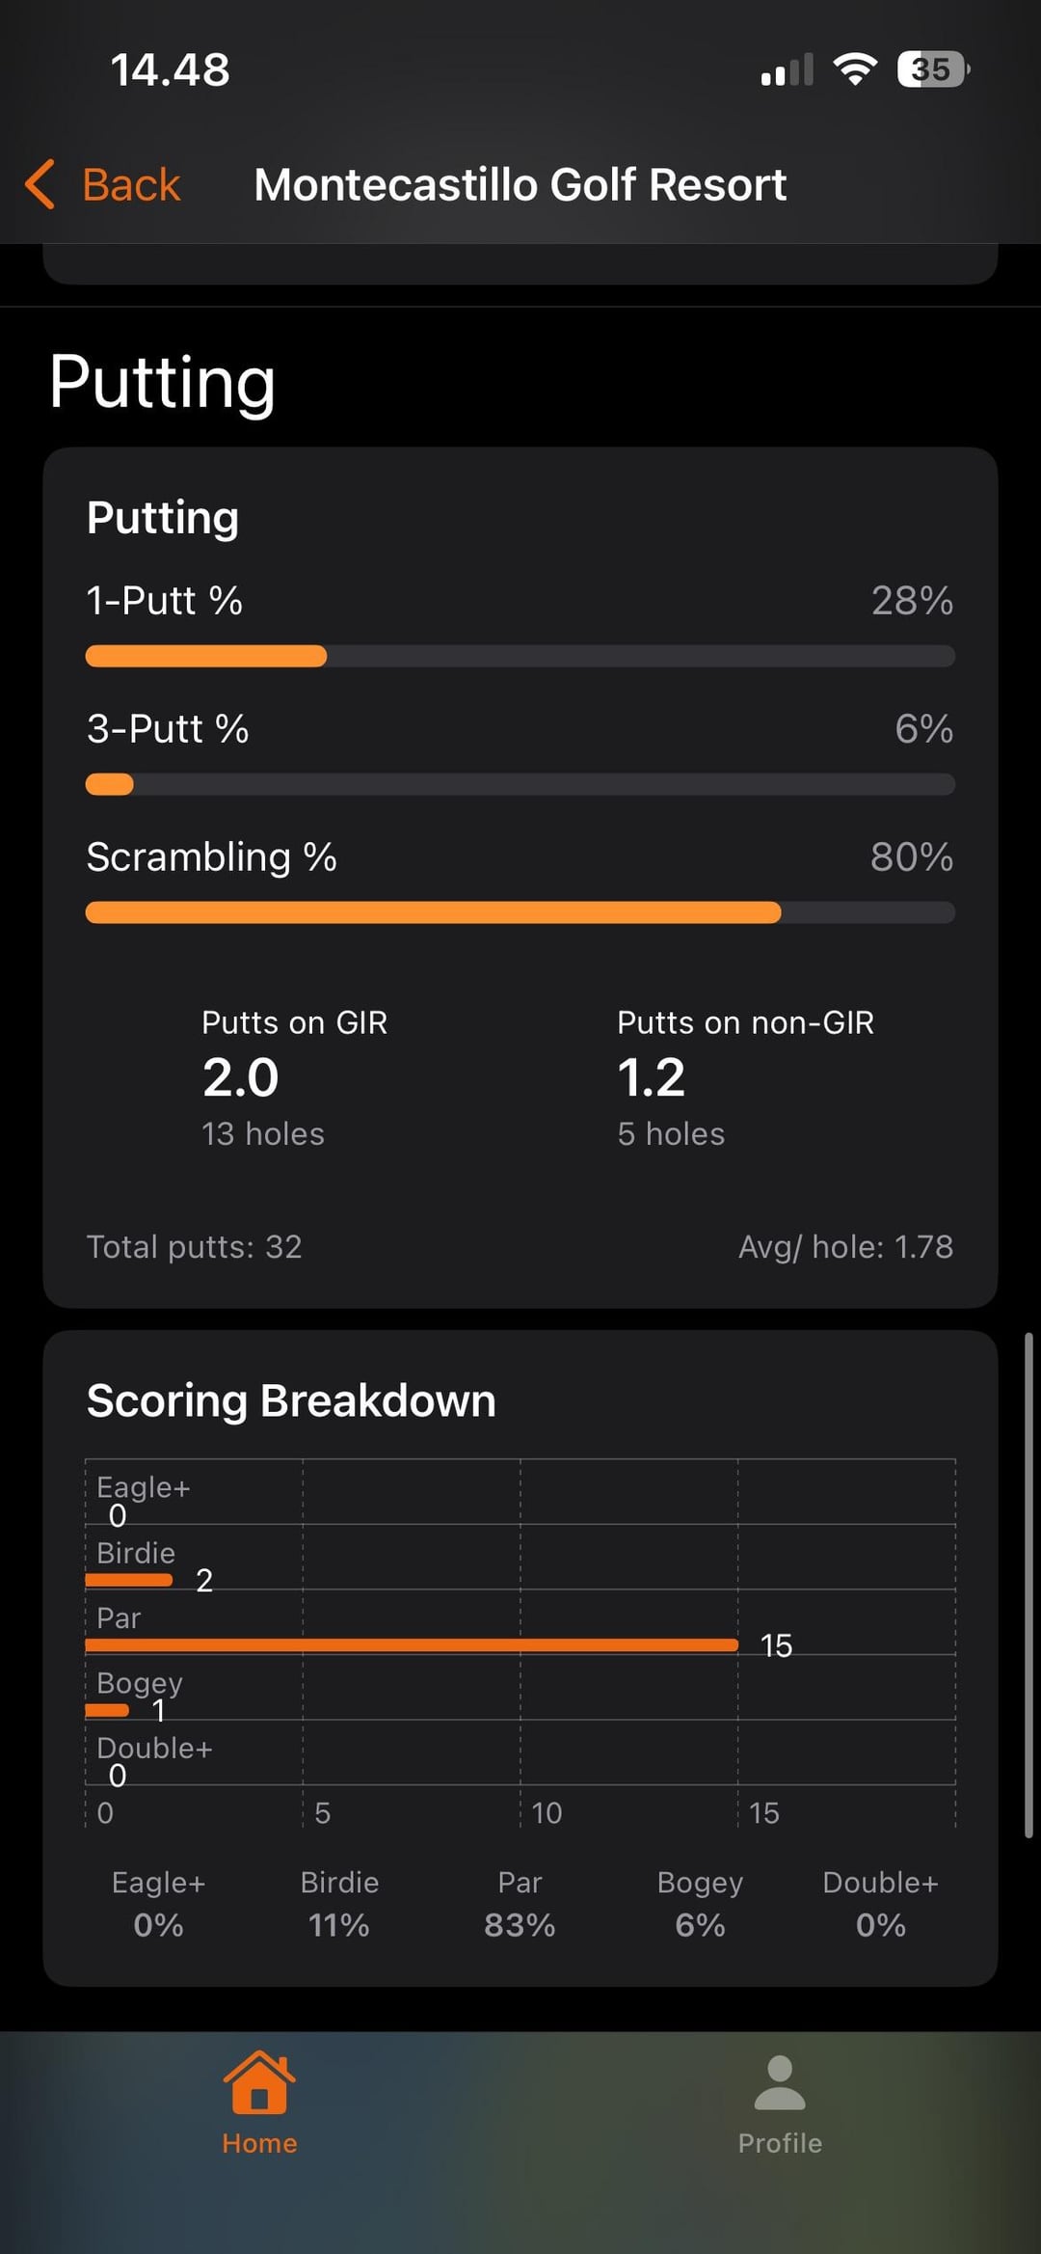This screenshot has height=2254, width=1041.
Task: Click the vertical scrollbar on the right
Action: pos(1028,1585)
